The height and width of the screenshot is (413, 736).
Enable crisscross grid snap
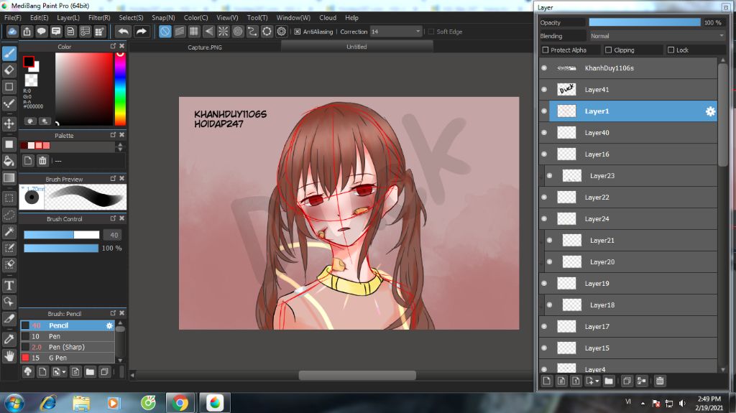point(194,32)
